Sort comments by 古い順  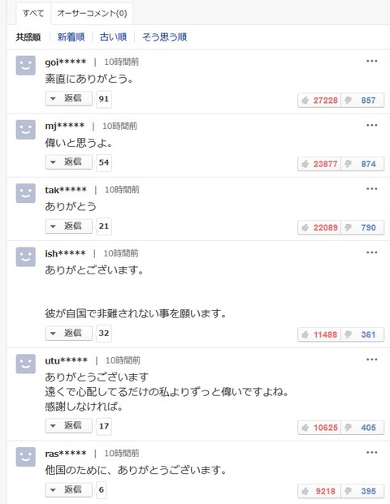[x=113, y=37]
